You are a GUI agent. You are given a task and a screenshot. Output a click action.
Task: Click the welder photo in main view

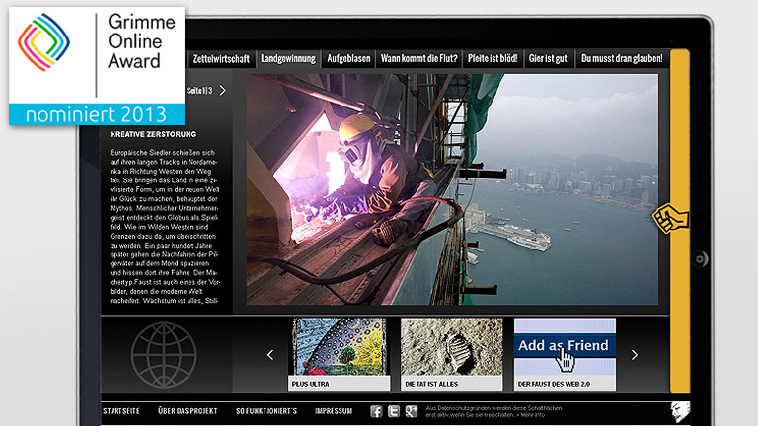(452, 189)
